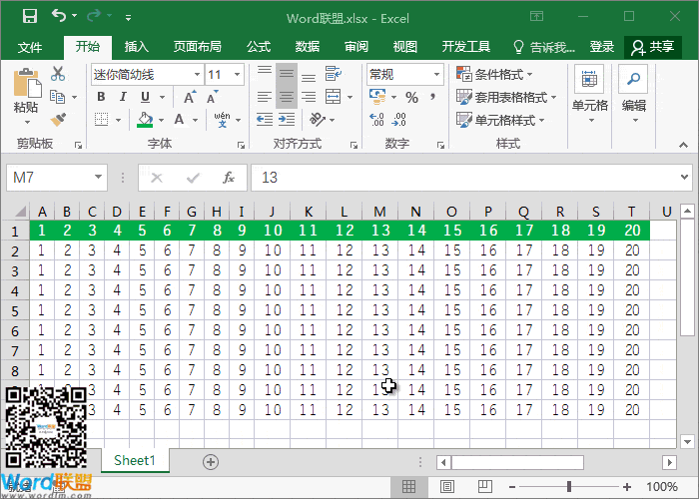Open the 插入 ribbon tab
699x499 pixels.
point(137,47)
